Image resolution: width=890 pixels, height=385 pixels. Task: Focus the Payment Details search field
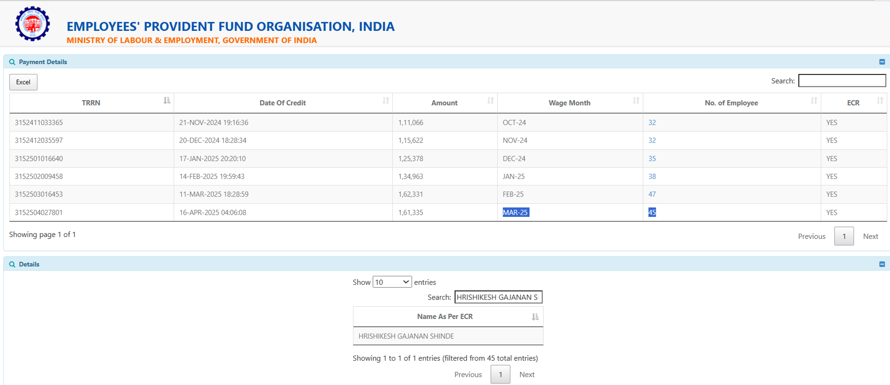[x=842, y=81]
